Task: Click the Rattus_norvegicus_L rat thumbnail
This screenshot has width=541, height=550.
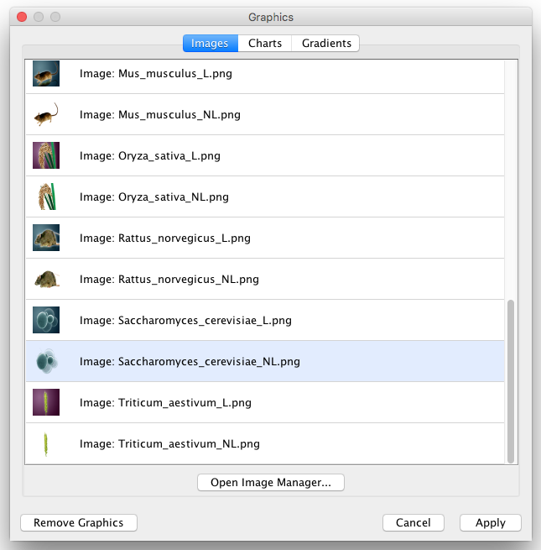Action: pyautogui.click(x=45, y=238)
